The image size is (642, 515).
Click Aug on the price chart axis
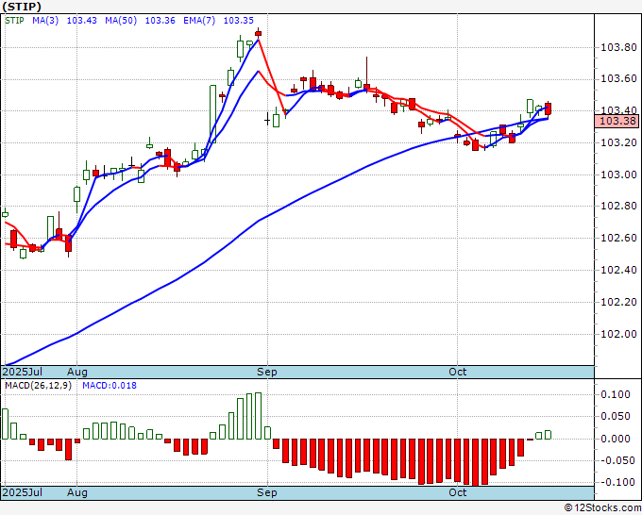77,372
